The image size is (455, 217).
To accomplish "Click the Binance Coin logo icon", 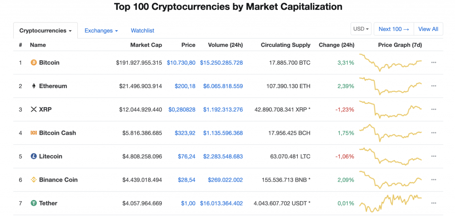I will (x=33, y=180).
